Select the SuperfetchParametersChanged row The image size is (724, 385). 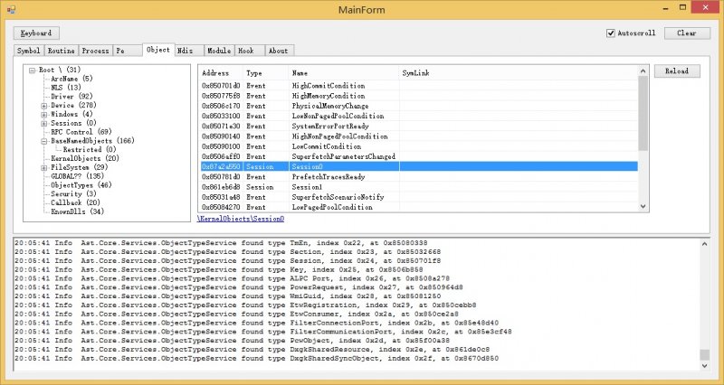pyautogui.click(x=418, y=156)
